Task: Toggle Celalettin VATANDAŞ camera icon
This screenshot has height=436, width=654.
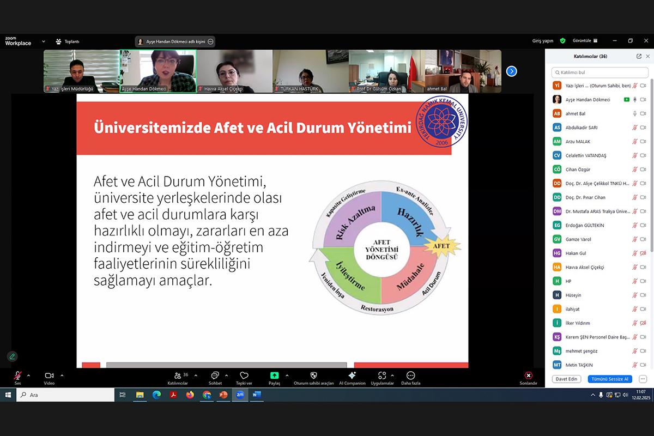Action: (644, 155)
